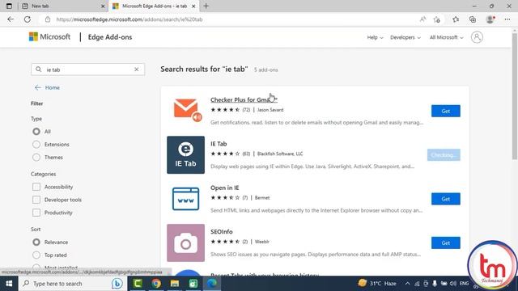The width and height of the screenshot is (518, 291).
Task: Open the Favorites list icon
Action: tap(456, 19)
